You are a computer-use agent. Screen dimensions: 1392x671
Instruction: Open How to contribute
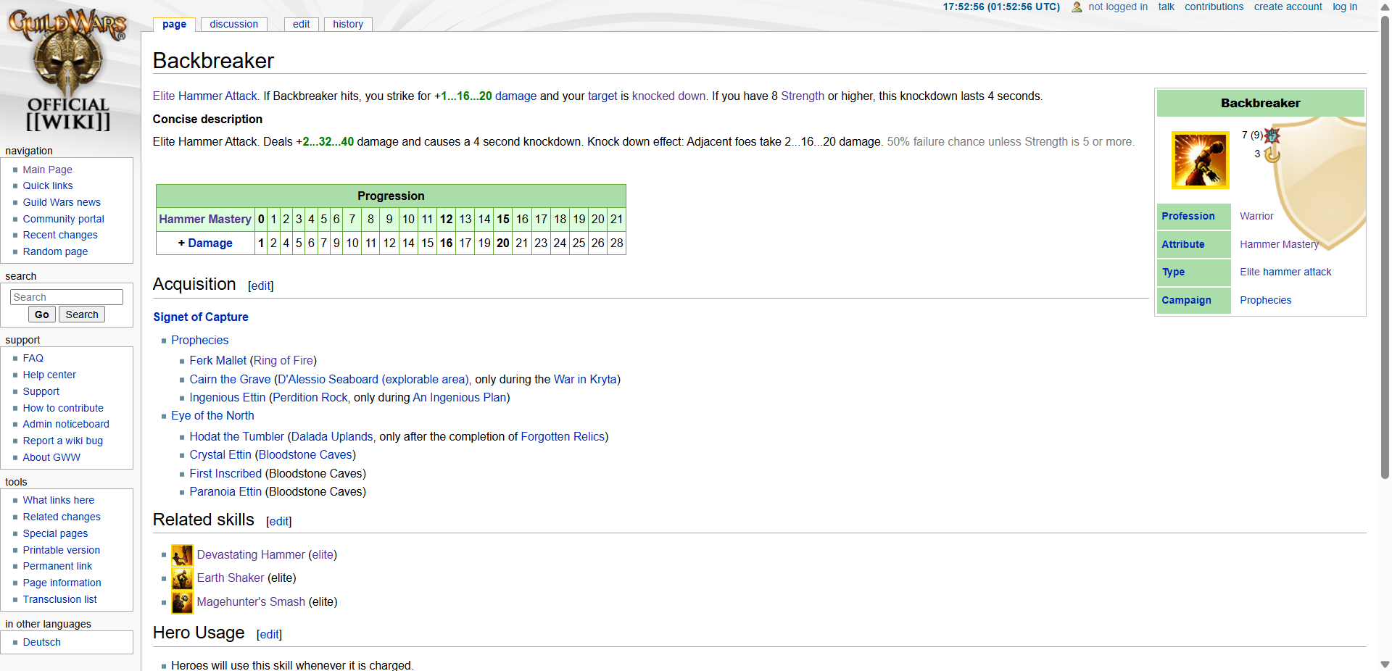click(x=63, y=408)
